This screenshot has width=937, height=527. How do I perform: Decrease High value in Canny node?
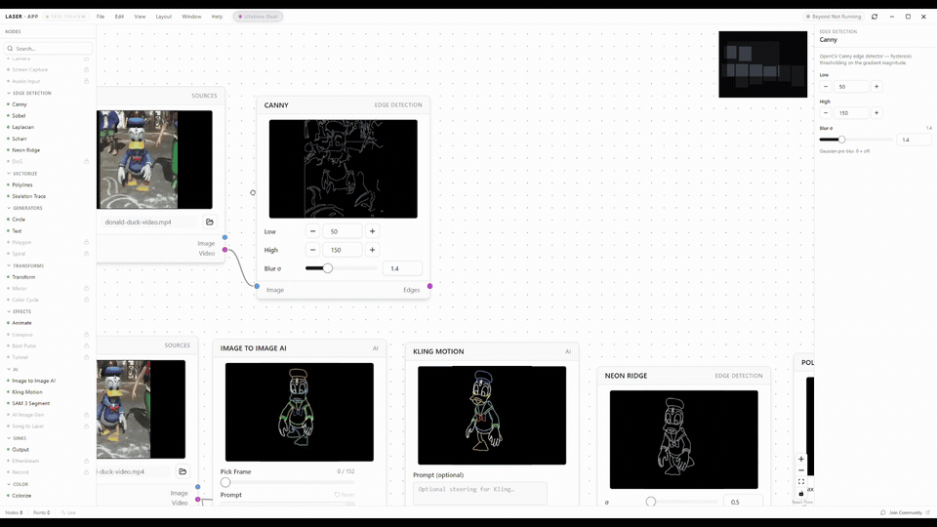coord(312,250)
